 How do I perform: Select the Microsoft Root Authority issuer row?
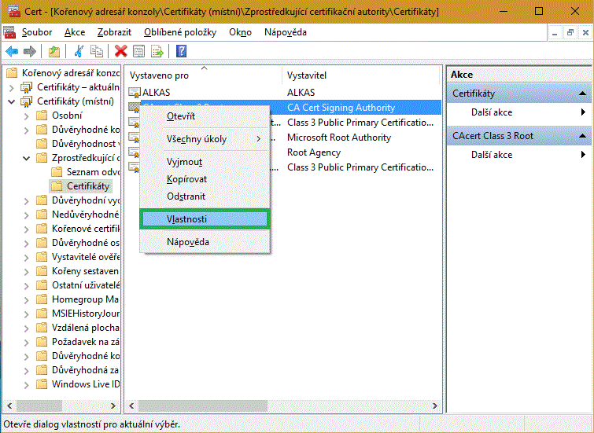338,138
